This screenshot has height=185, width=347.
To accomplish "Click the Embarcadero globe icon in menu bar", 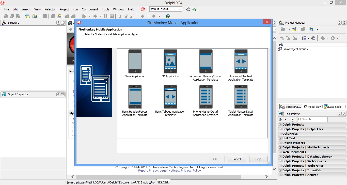I will click(143, 9).
